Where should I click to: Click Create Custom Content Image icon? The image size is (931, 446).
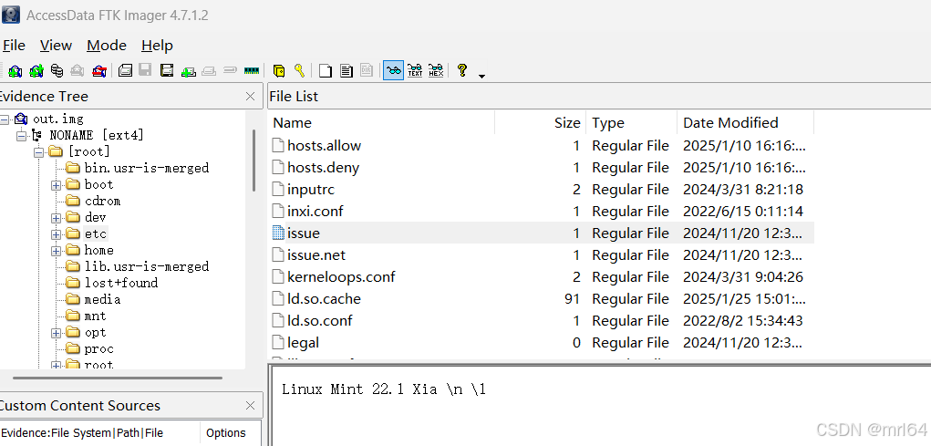coord(209,71)
